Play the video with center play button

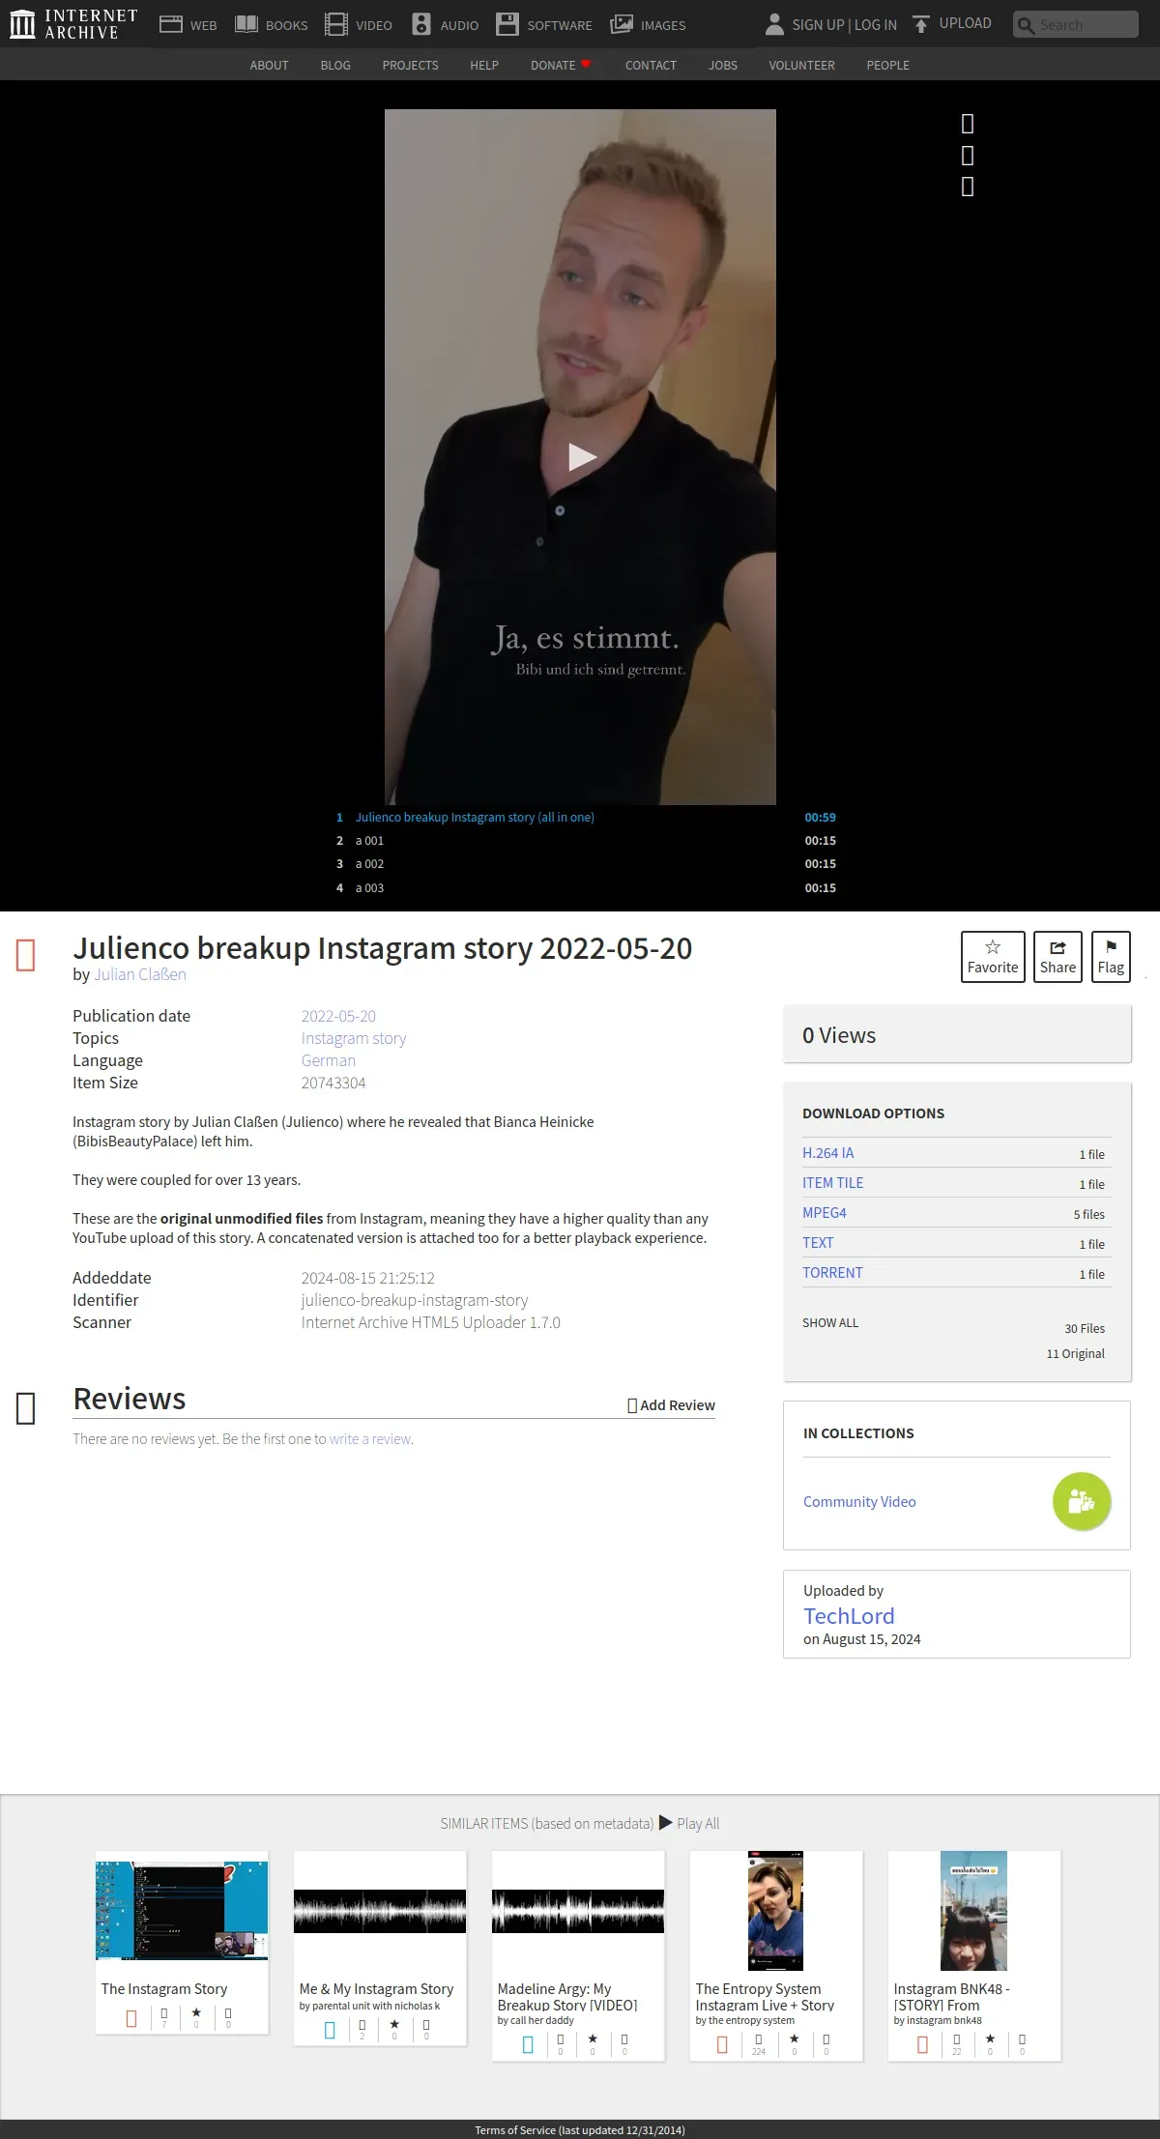[581, 456]
